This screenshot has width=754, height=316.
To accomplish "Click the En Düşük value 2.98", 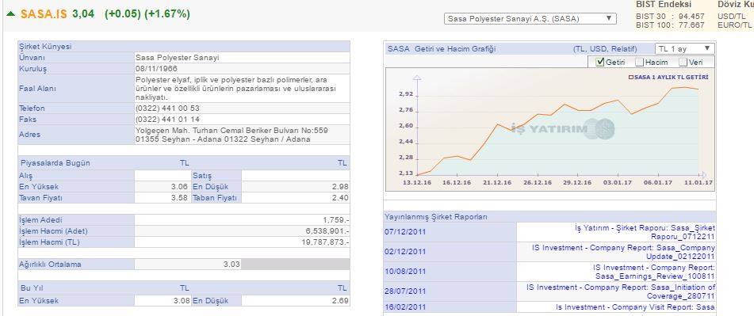I will (x=340, y=187).
